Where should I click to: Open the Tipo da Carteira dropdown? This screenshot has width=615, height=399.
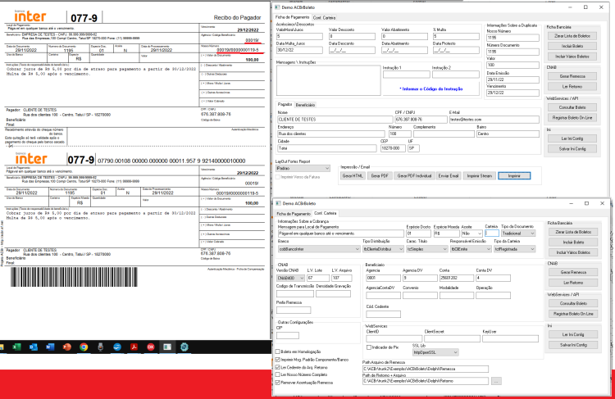pyautogui.click(x=515, y=249)
